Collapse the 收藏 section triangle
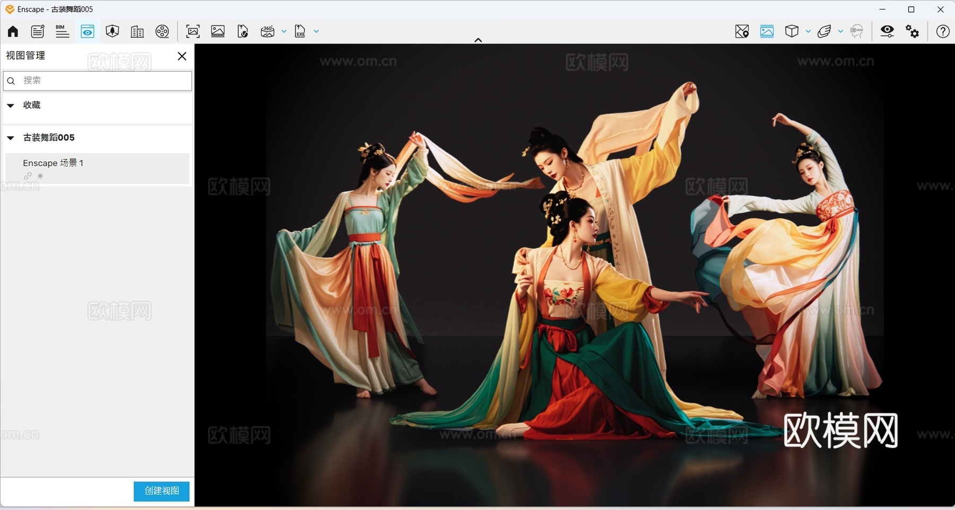 (11, 105)
